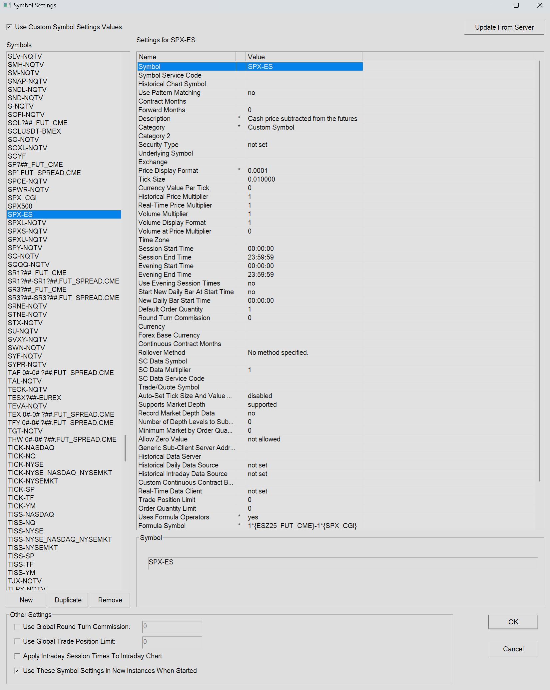
Task: Select SPX500 in the symbols list
Action: (64, 206)
